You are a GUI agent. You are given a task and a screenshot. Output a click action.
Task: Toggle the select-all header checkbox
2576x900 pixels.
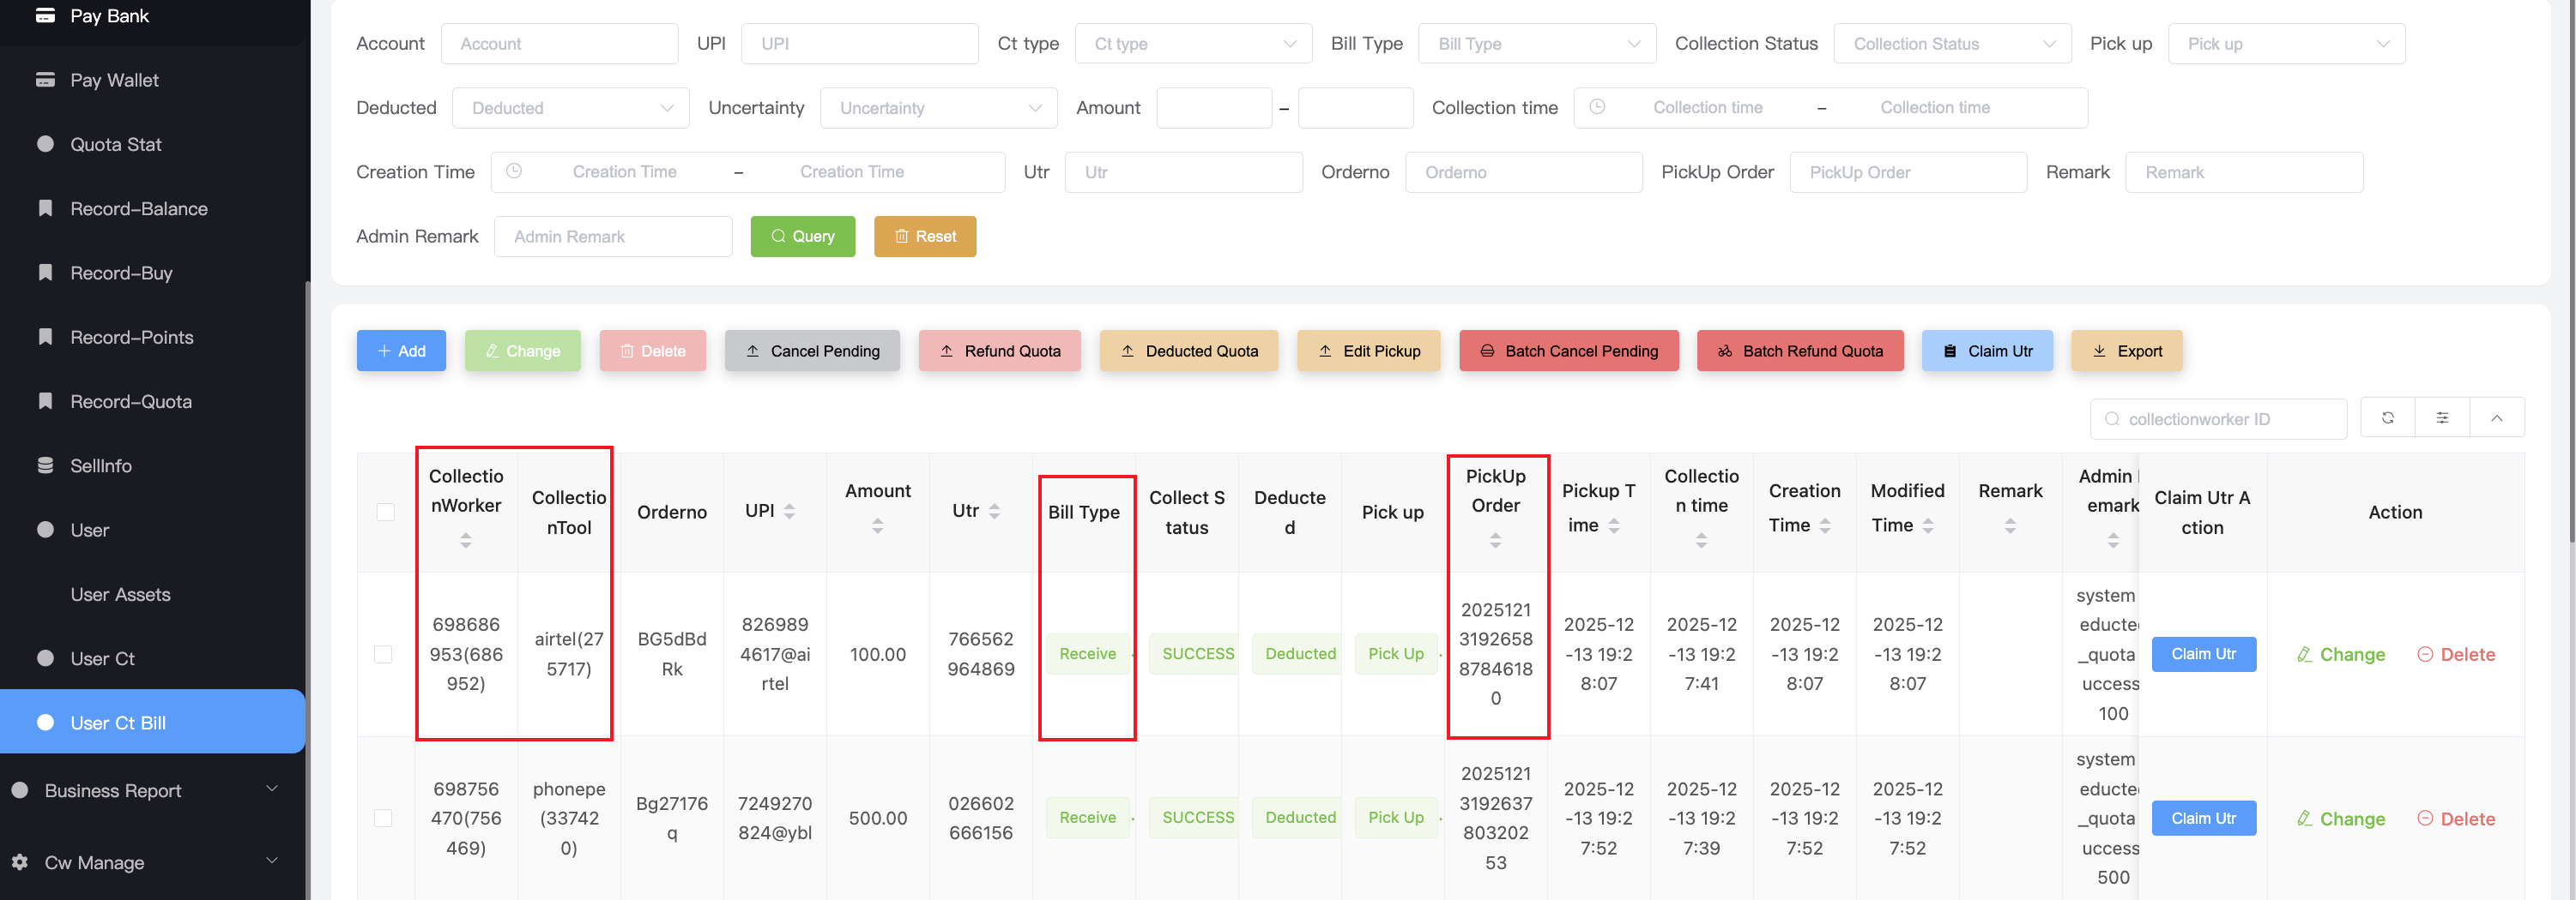pyautogui.click(x=385, y=513)
